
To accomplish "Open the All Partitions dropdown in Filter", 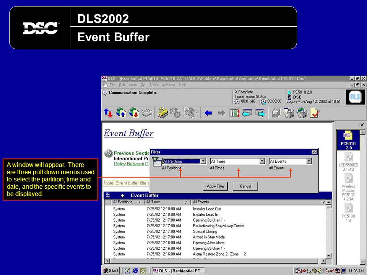I will tap(203, 161).
